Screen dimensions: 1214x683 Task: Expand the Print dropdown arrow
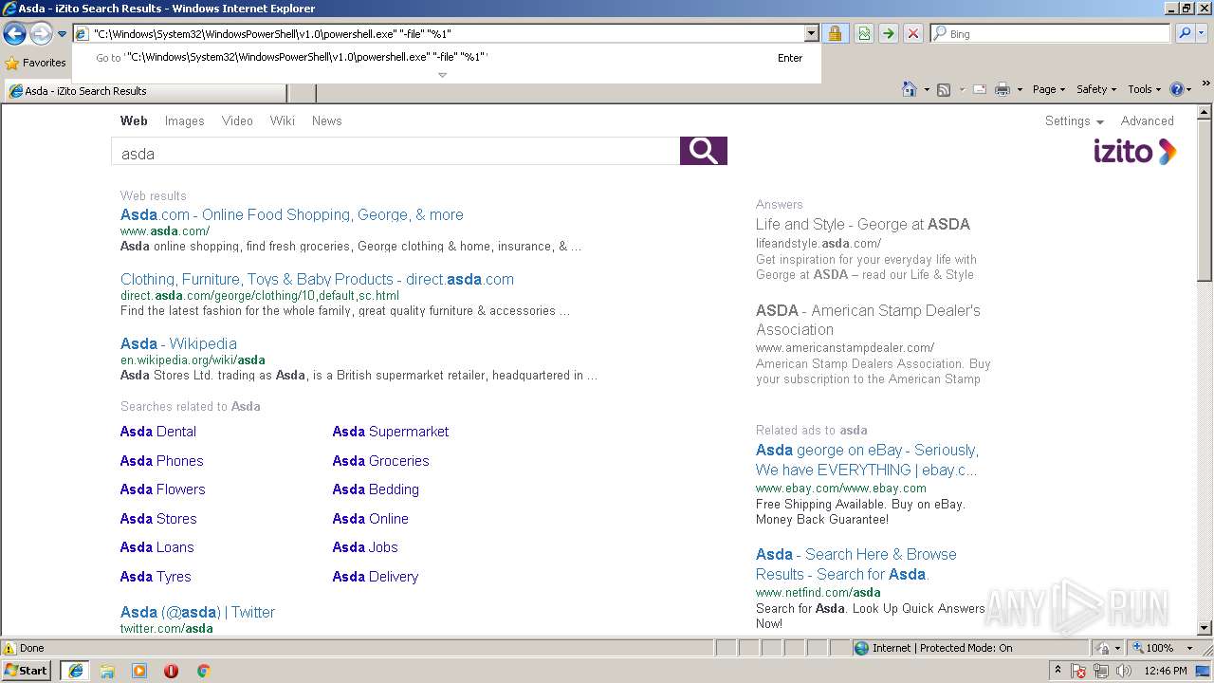coord(1020,89)
